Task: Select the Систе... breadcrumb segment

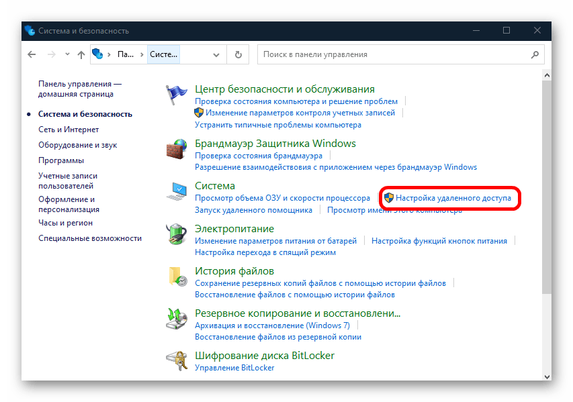Action: [163, 54]
